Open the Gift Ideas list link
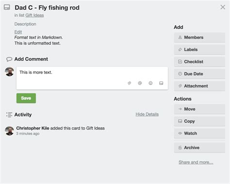This screenshot has width=230, height=184. tap(34, 16)
